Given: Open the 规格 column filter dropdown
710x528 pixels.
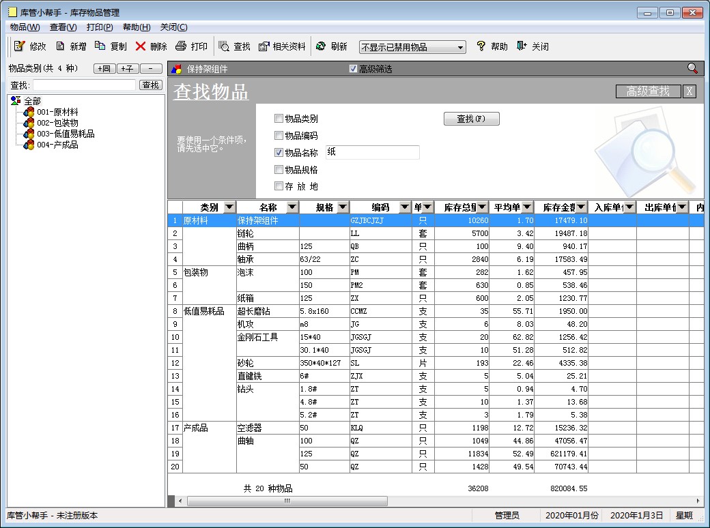Looking at the screenshot, I should point(343,207).
